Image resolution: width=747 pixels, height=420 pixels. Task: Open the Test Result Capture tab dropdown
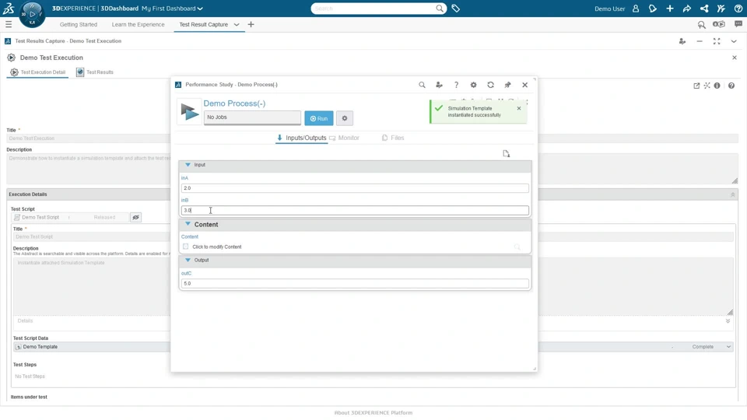tap(237, 24)
